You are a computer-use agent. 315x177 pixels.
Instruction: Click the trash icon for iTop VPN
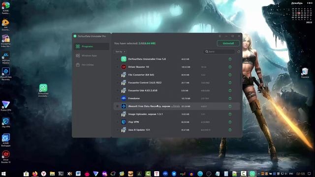230,122
